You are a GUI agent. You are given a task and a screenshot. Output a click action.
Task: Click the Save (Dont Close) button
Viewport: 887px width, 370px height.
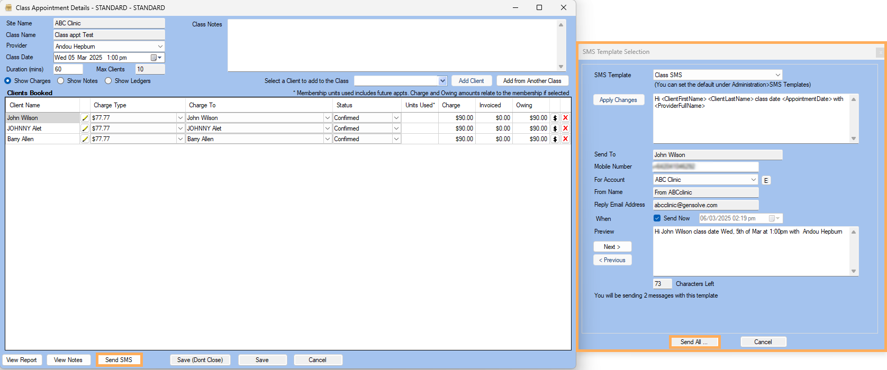coord(200,360)
